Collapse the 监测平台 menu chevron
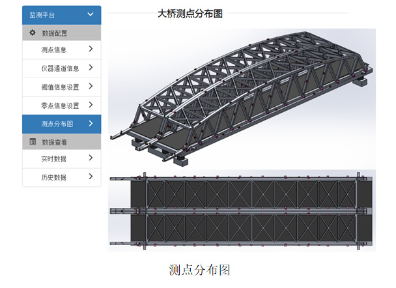This screenshot has height=288, width=396. (91, 14)
